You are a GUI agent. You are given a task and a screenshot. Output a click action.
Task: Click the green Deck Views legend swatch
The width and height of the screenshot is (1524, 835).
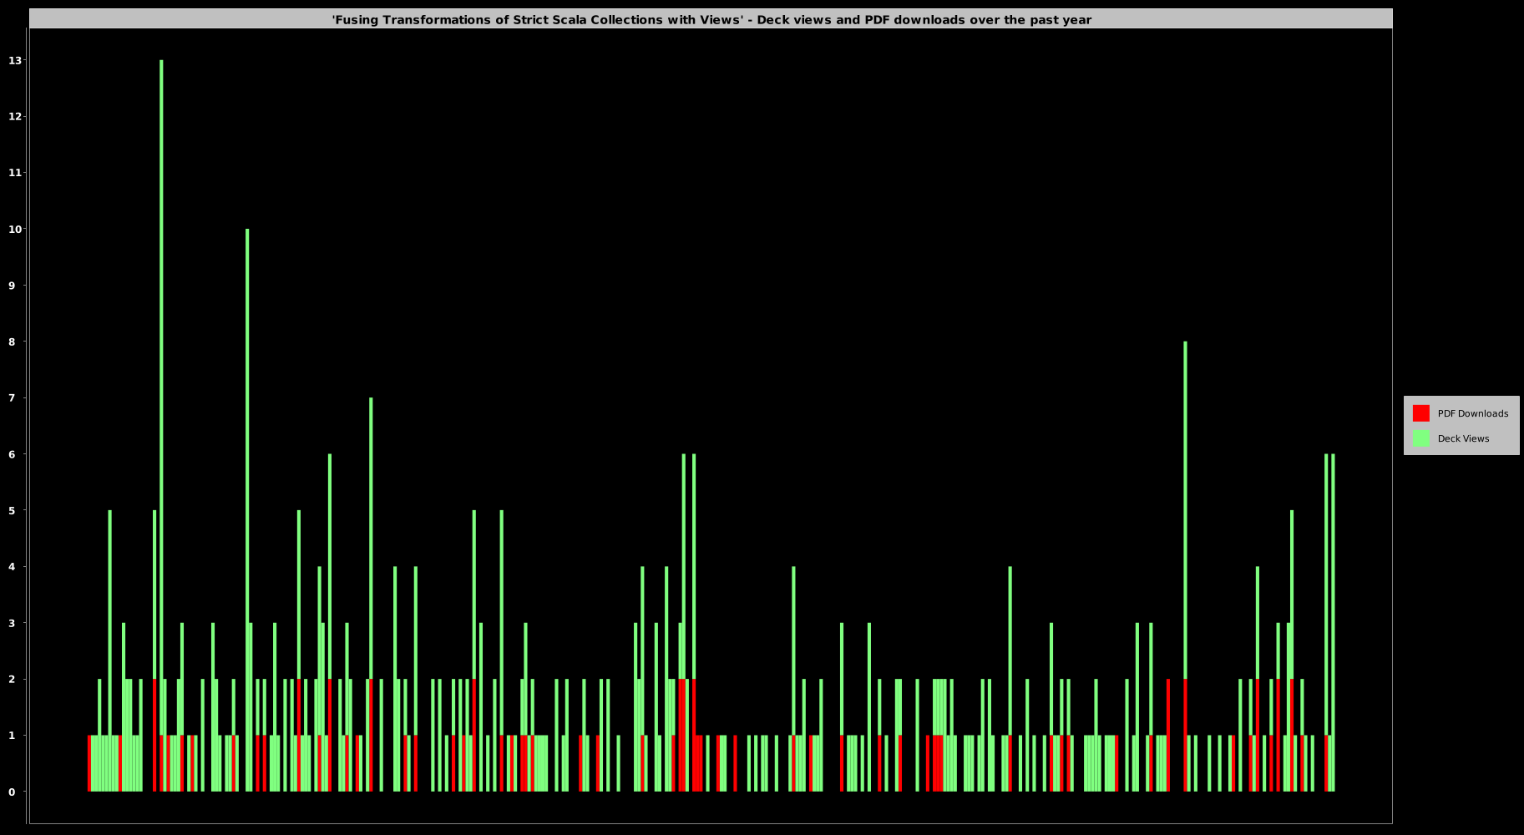(1420, 438)
